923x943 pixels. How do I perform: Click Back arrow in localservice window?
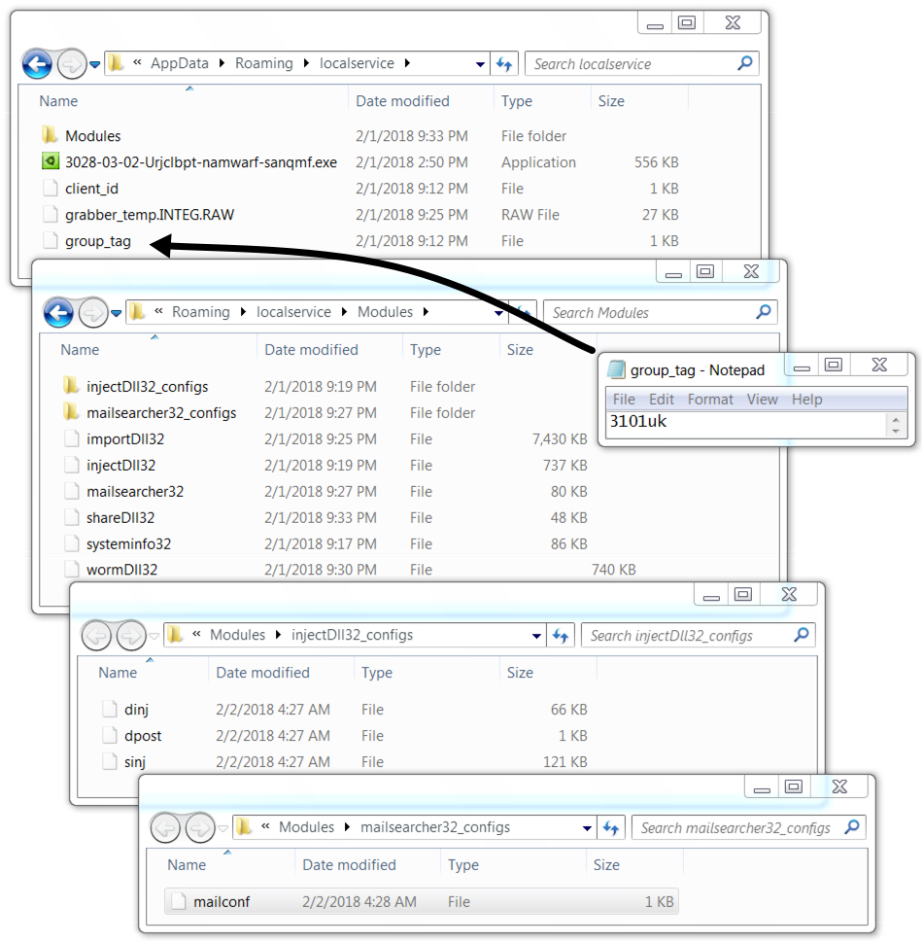pyautogui.click(x=37, y=64)
